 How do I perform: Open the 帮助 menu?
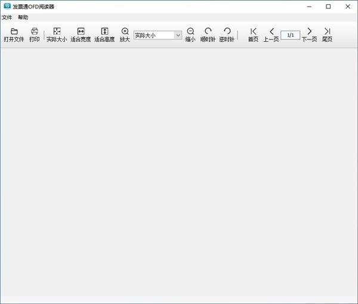23,17
